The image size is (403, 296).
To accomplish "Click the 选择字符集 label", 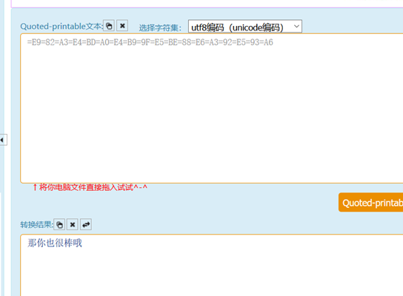I will (x=160, y=27).
